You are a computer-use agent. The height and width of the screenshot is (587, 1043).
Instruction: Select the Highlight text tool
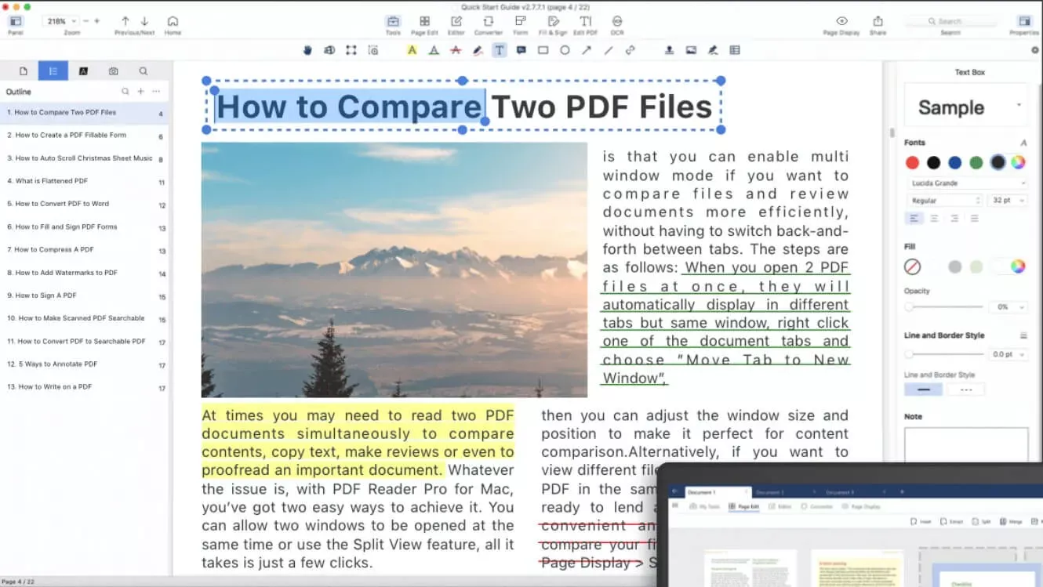pos(412,50)
